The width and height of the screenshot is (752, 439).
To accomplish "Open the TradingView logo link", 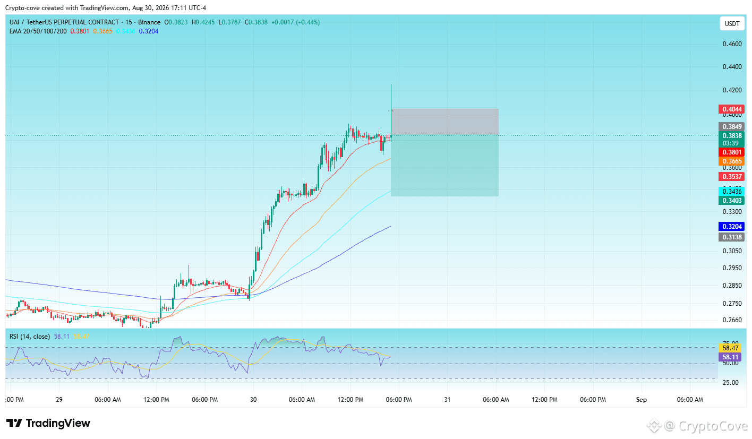I will (48, 423).
